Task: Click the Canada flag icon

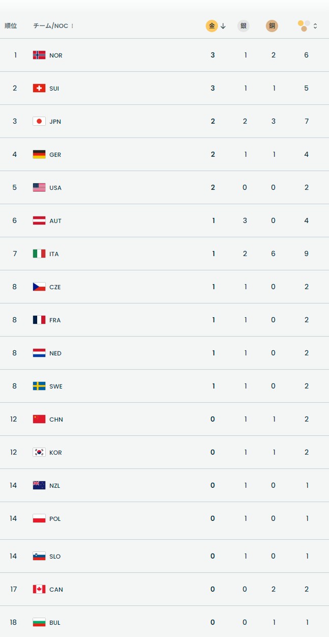Action: click(x=39, y=589)
